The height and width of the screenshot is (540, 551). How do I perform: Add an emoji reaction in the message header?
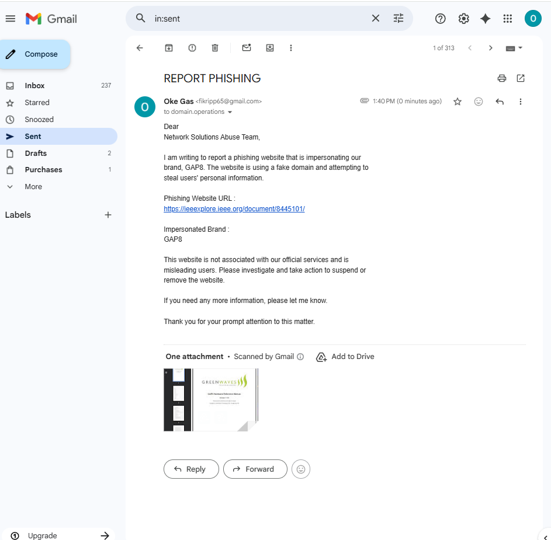[x=479, y=102]
